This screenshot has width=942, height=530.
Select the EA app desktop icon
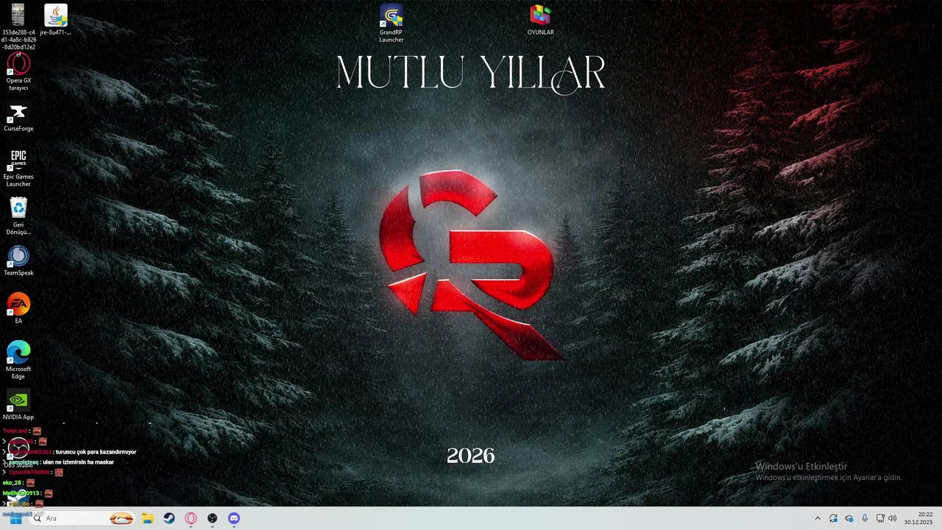(x=18, y=309)
